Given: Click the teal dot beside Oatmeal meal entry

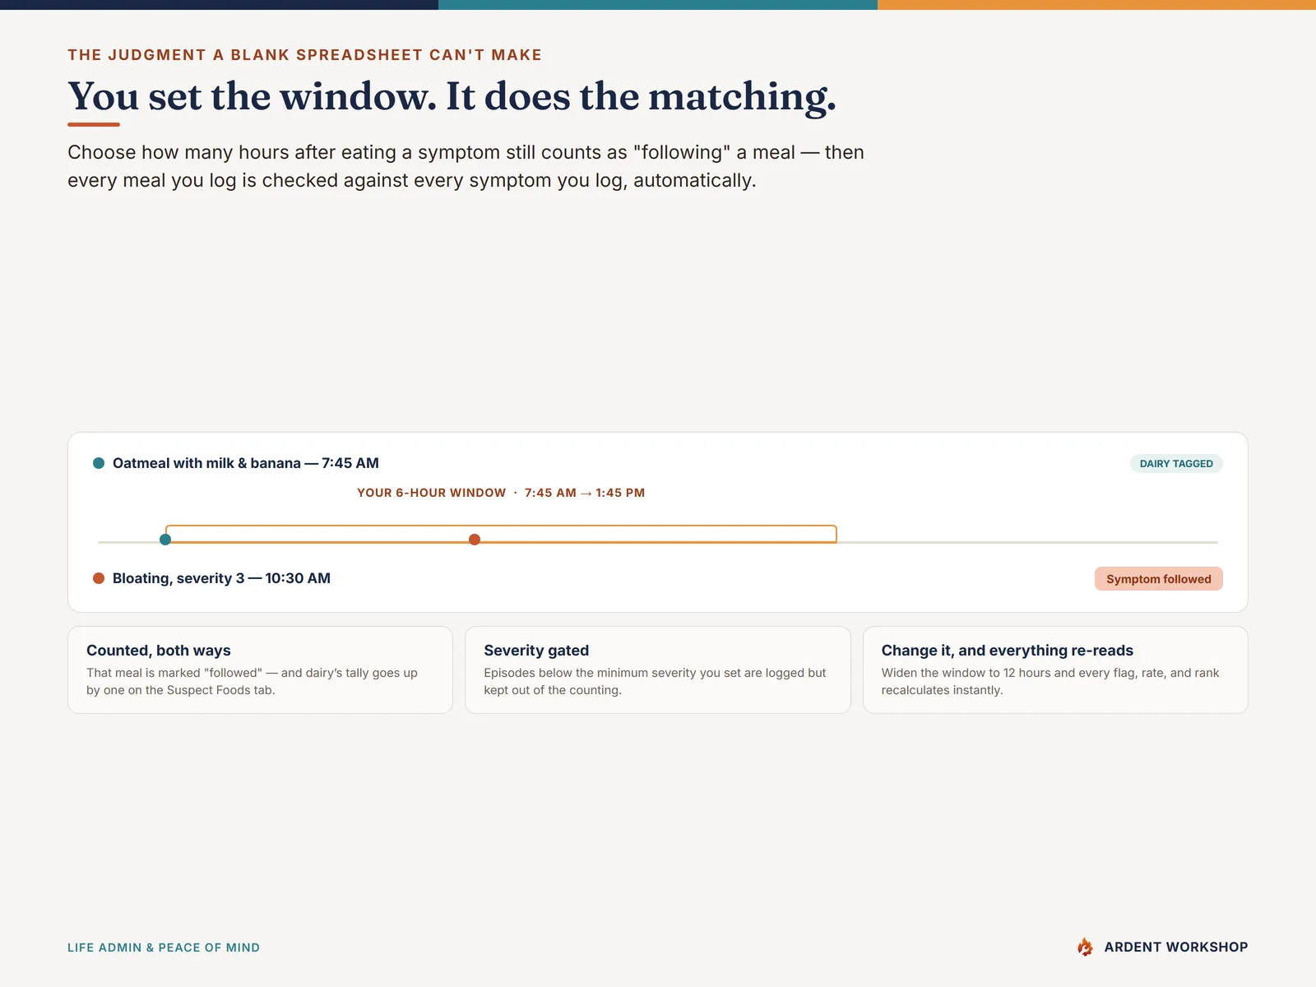Looking at the screenshot, I should 99,463.
